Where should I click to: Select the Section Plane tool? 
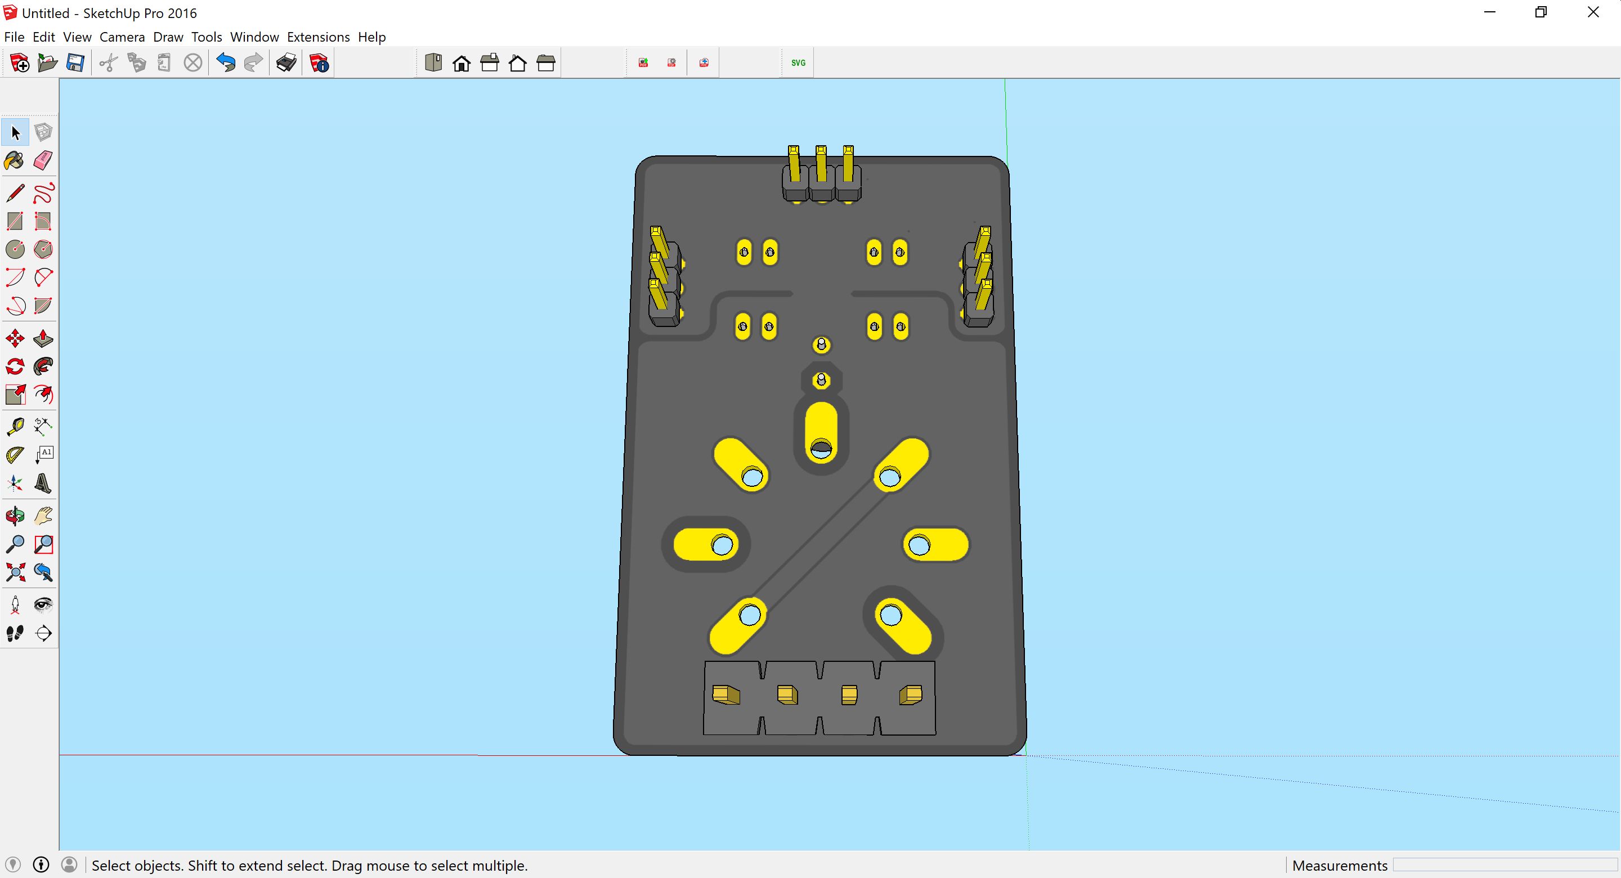(43, 633)
